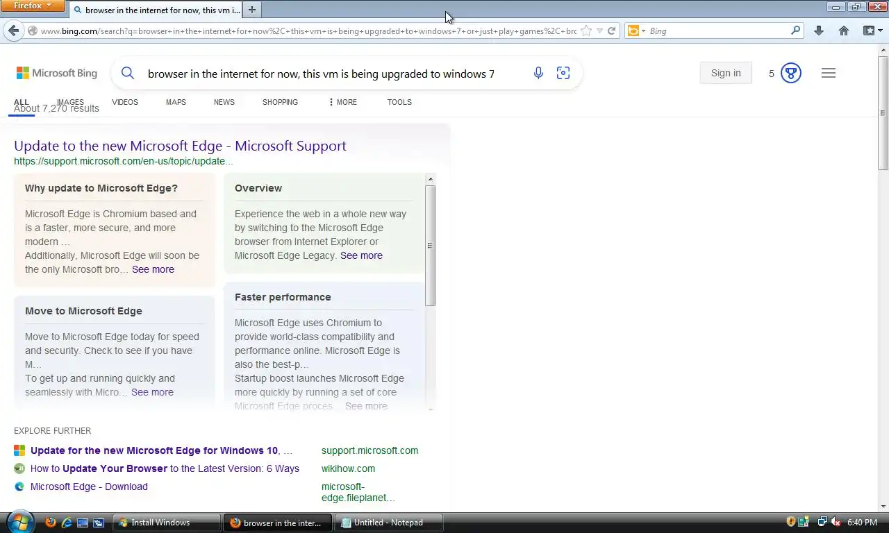Click the 'Why update to Microsoft Edge?' heading
889x533 pixels.
[x=101, y=188]
